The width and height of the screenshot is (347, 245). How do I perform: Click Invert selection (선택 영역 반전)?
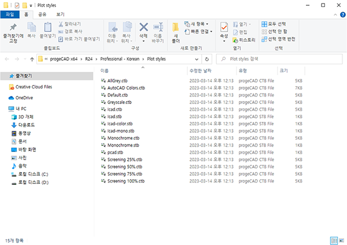[278, 39]
